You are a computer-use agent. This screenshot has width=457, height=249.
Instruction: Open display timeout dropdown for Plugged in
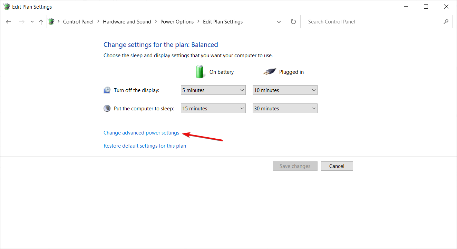[x=285, y=90]
